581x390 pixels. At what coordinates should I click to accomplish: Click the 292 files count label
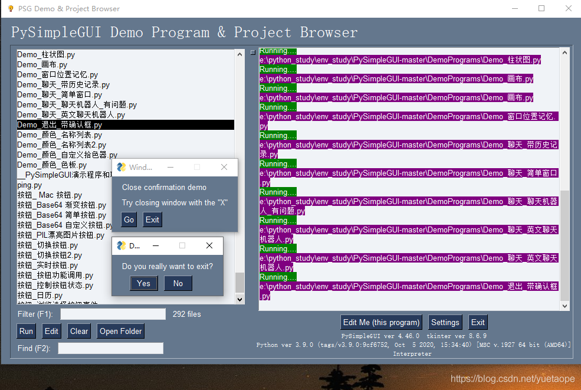pos(187,314)
